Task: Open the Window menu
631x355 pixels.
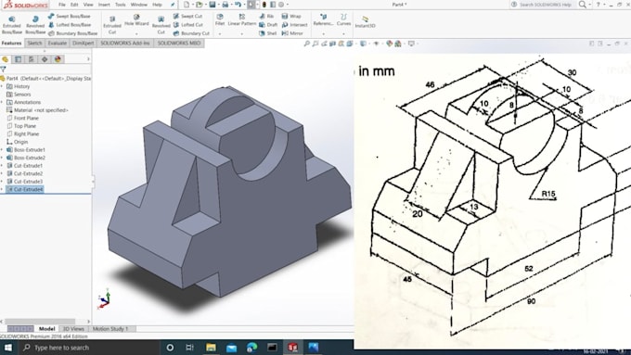Action: pyautogui.click(x=139, y=5)
